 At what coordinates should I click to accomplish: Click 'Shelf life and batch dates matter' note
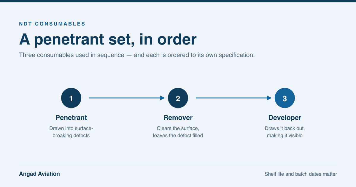click(301, 174)
